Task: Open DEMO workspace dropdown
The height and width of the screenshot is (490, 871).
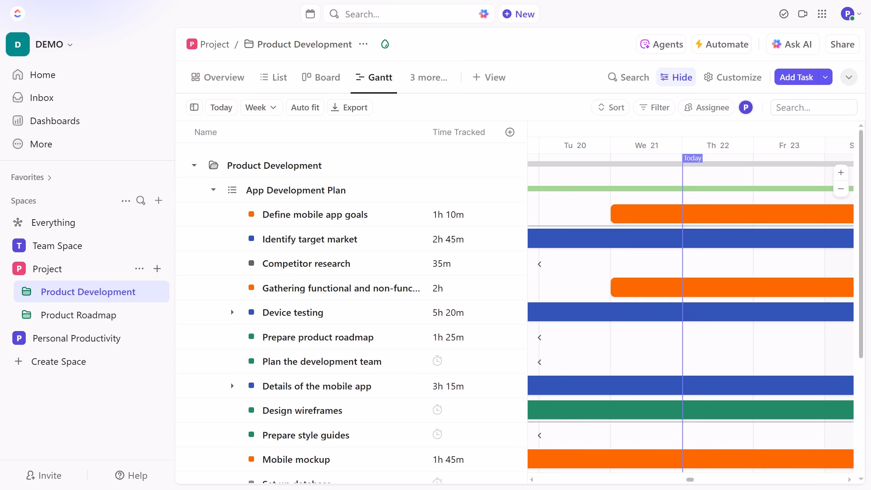Action: click(x=54, y=44)
